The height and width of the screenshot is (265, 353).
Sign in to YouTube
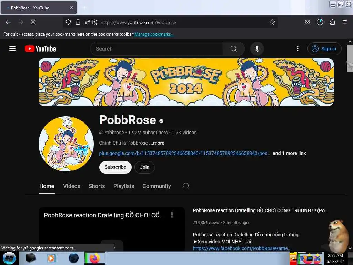tap(324, 49)
